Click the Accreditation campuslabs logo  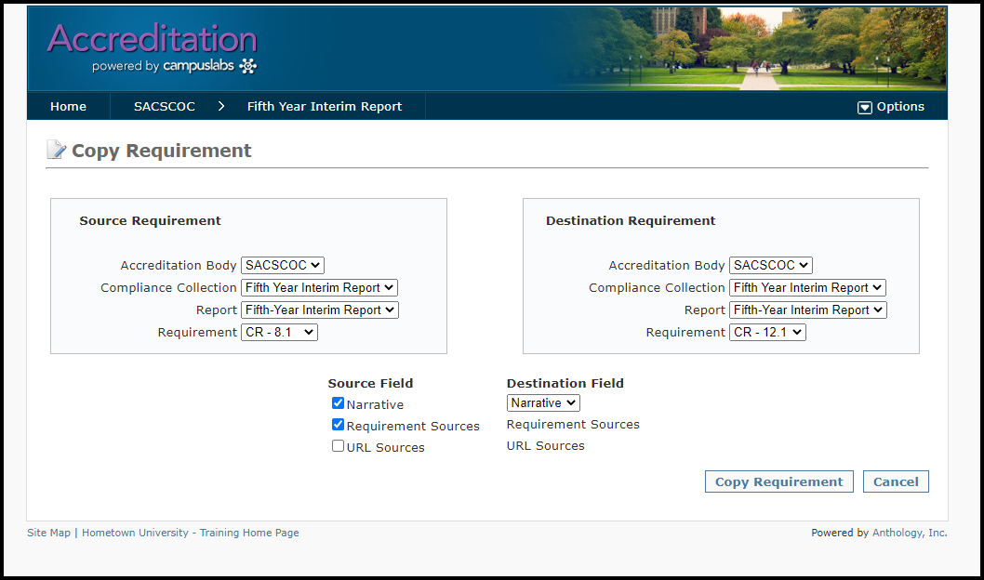pyautogui.click(x=152, y=48)
